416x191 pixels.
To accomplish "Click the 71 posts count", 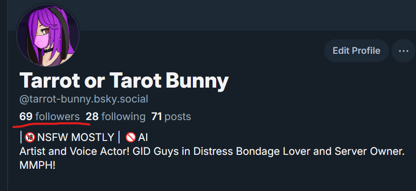I will (171, 116).
